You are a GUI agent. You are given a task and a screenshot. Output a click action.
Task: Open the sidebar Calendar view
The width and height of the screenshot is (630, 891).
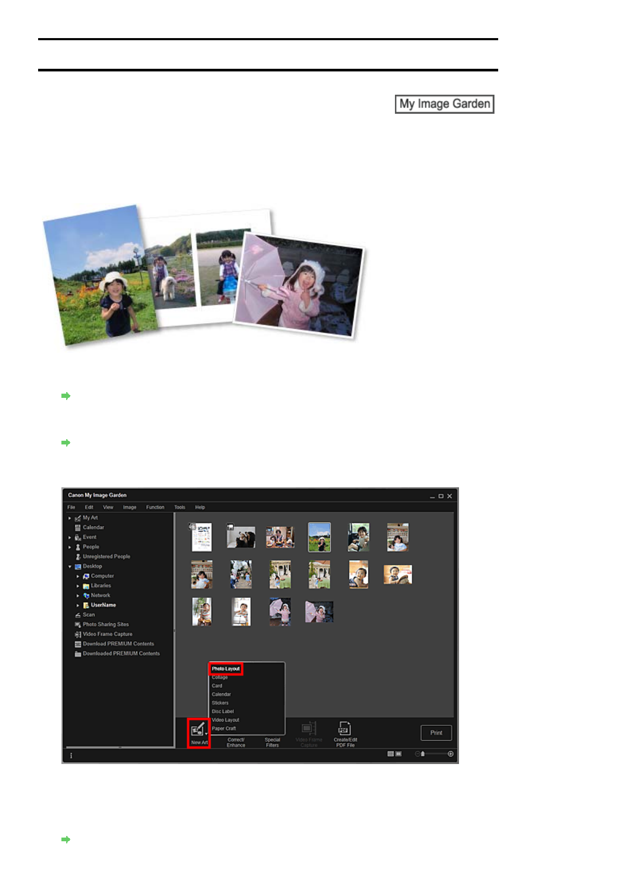tap(93, 528)
